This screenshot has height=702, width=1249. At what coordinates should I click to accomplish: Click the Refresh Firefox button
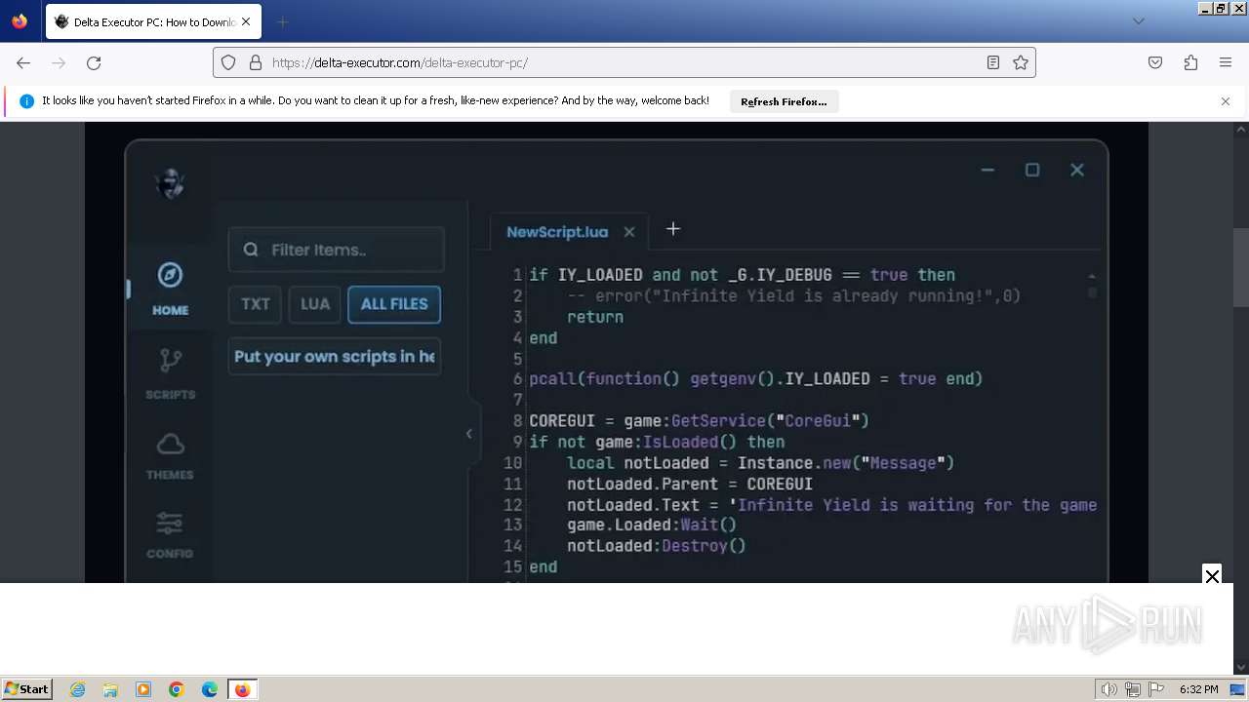[x=784, y=101]
